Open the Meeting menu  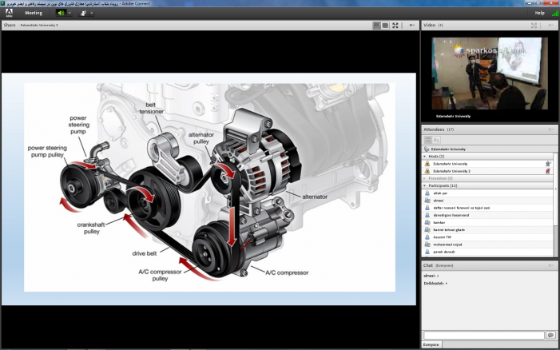[x=34, y=13]
